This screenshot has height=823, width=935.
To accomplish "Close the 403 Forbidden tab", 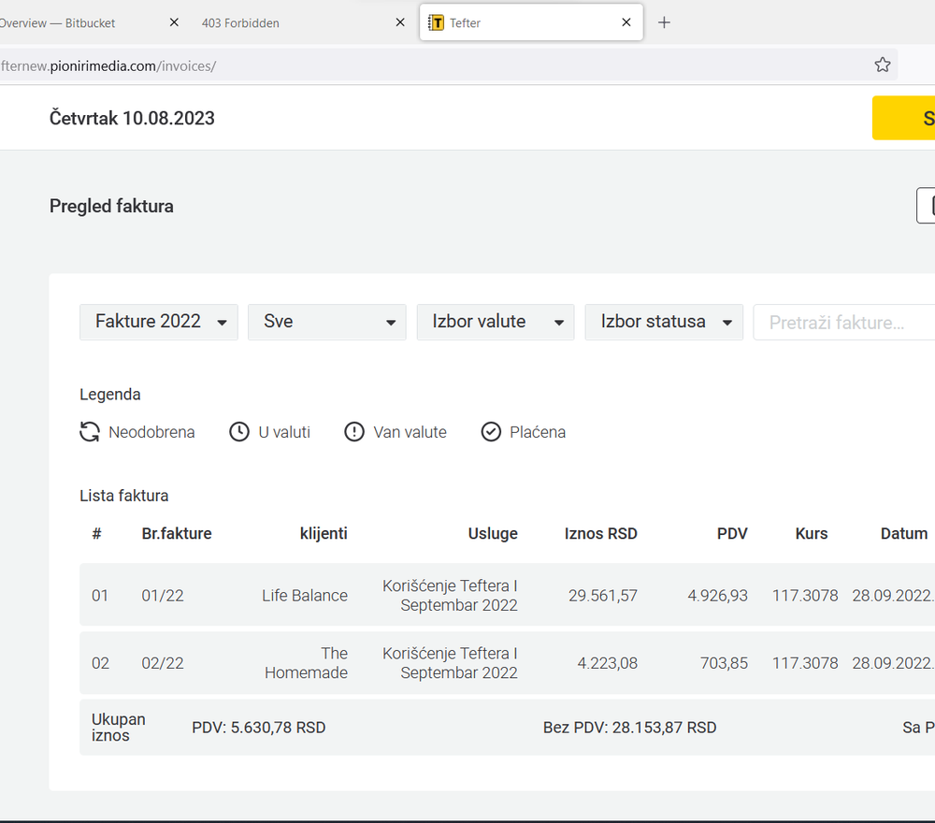I will tap(400, 22).
